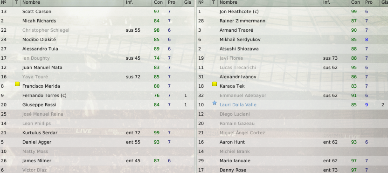388x173 pixels.
Task: Click the T column header in right table
Action: pyautogui.click(x=214, y=2)
